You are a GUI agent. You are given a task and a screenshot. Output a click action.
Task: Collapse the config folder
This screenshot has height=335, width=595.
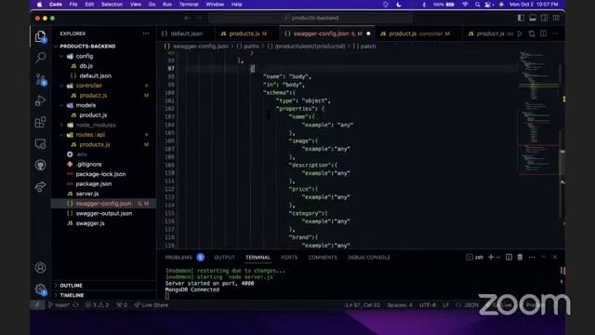(84, 56)
